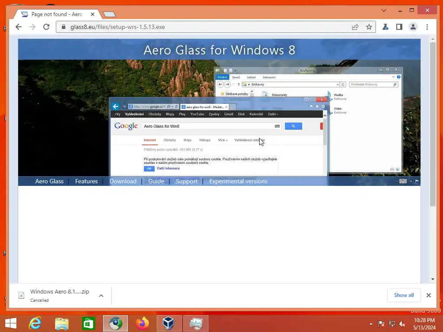Open a new browser tab

click(109, 14)
